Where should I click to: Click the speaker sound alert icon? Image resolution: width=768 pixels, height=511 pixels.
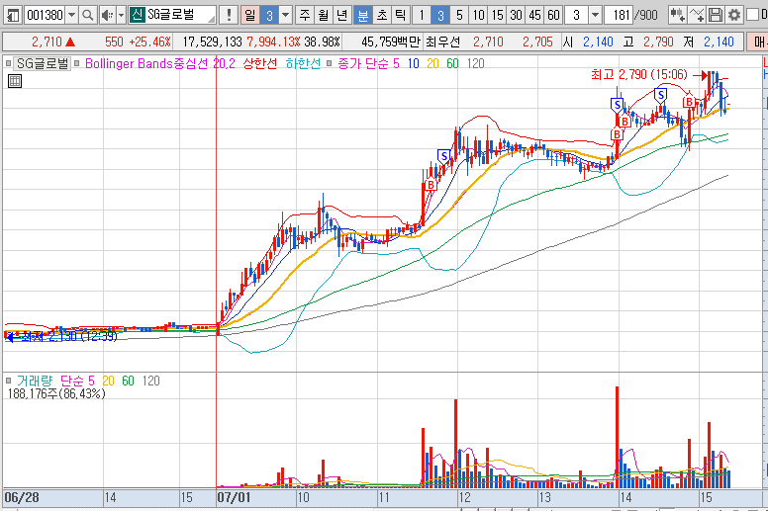(107, 15)
